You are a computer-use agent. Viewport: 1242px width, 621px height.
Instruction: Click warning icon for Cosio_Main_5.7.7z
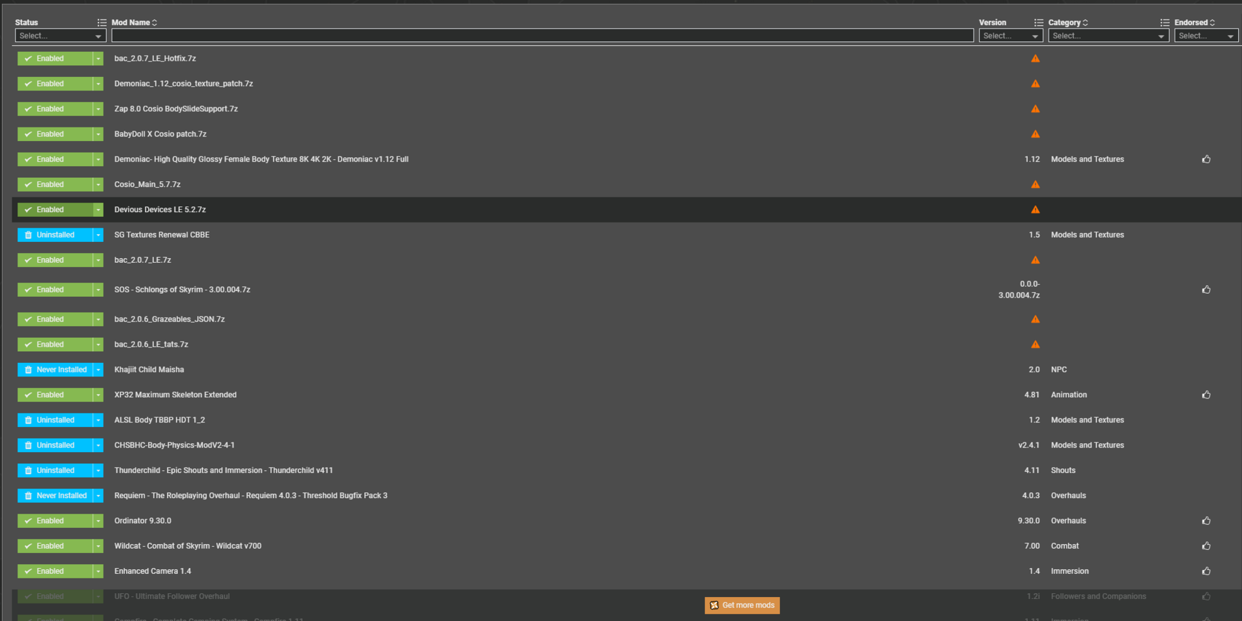[x=1035, y=184]
